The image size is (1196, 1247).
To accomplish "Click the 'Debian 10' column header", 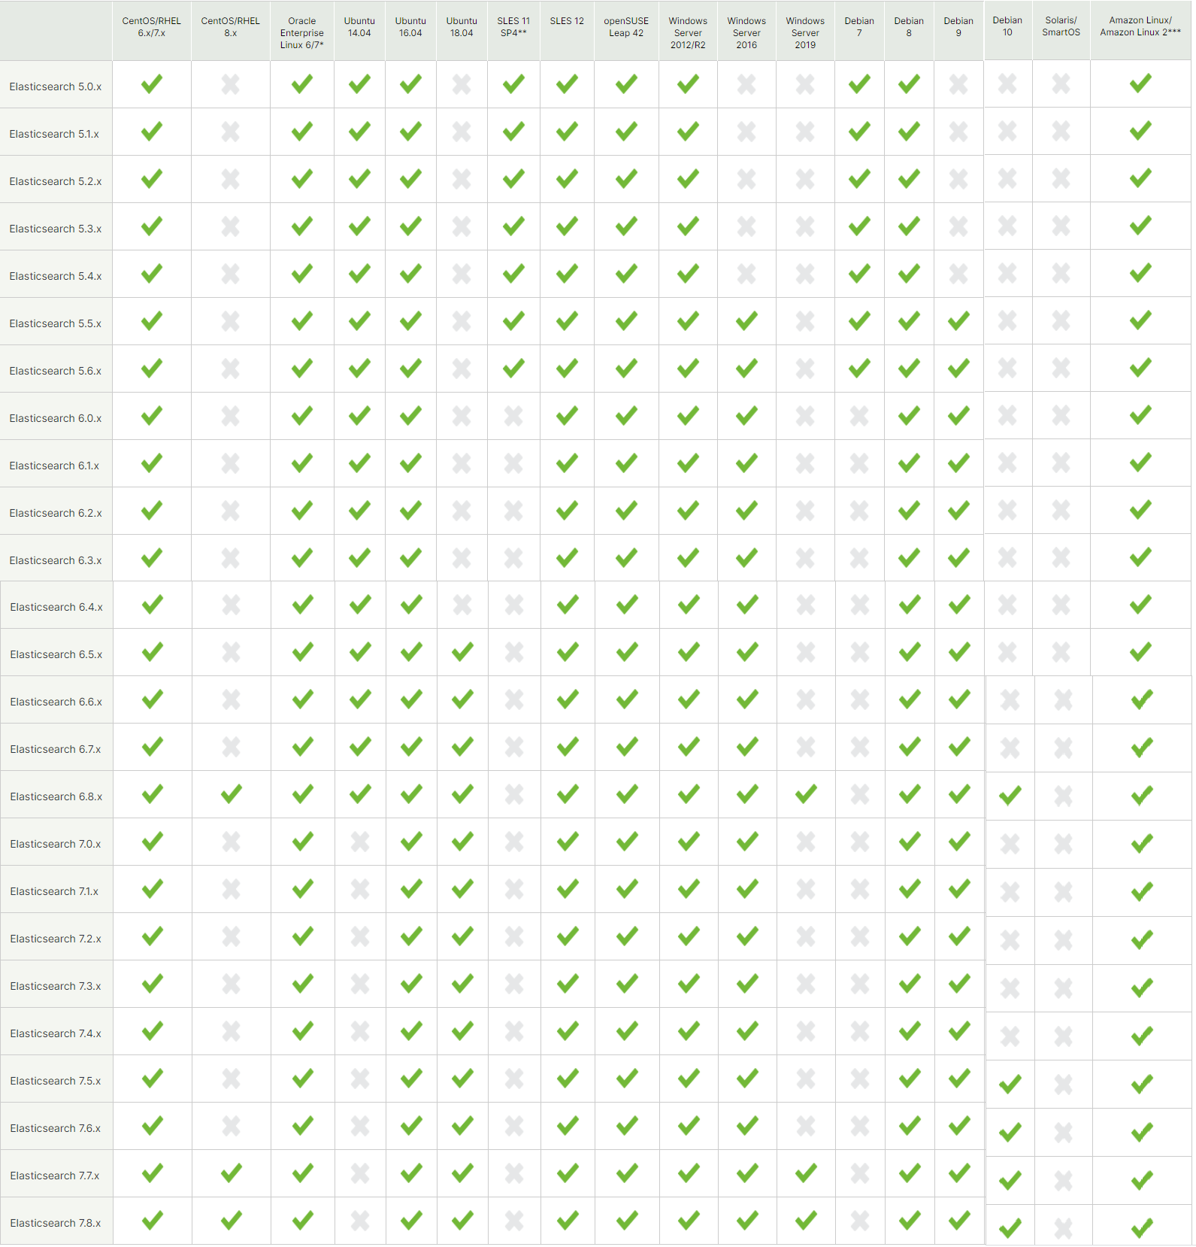I will pyautogui.click(x=1007, y=26).
